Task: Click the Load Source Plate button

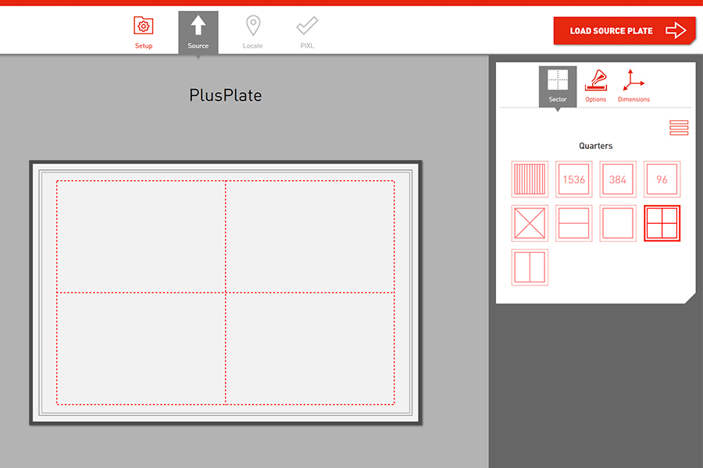Action: (x=624, y=31)
